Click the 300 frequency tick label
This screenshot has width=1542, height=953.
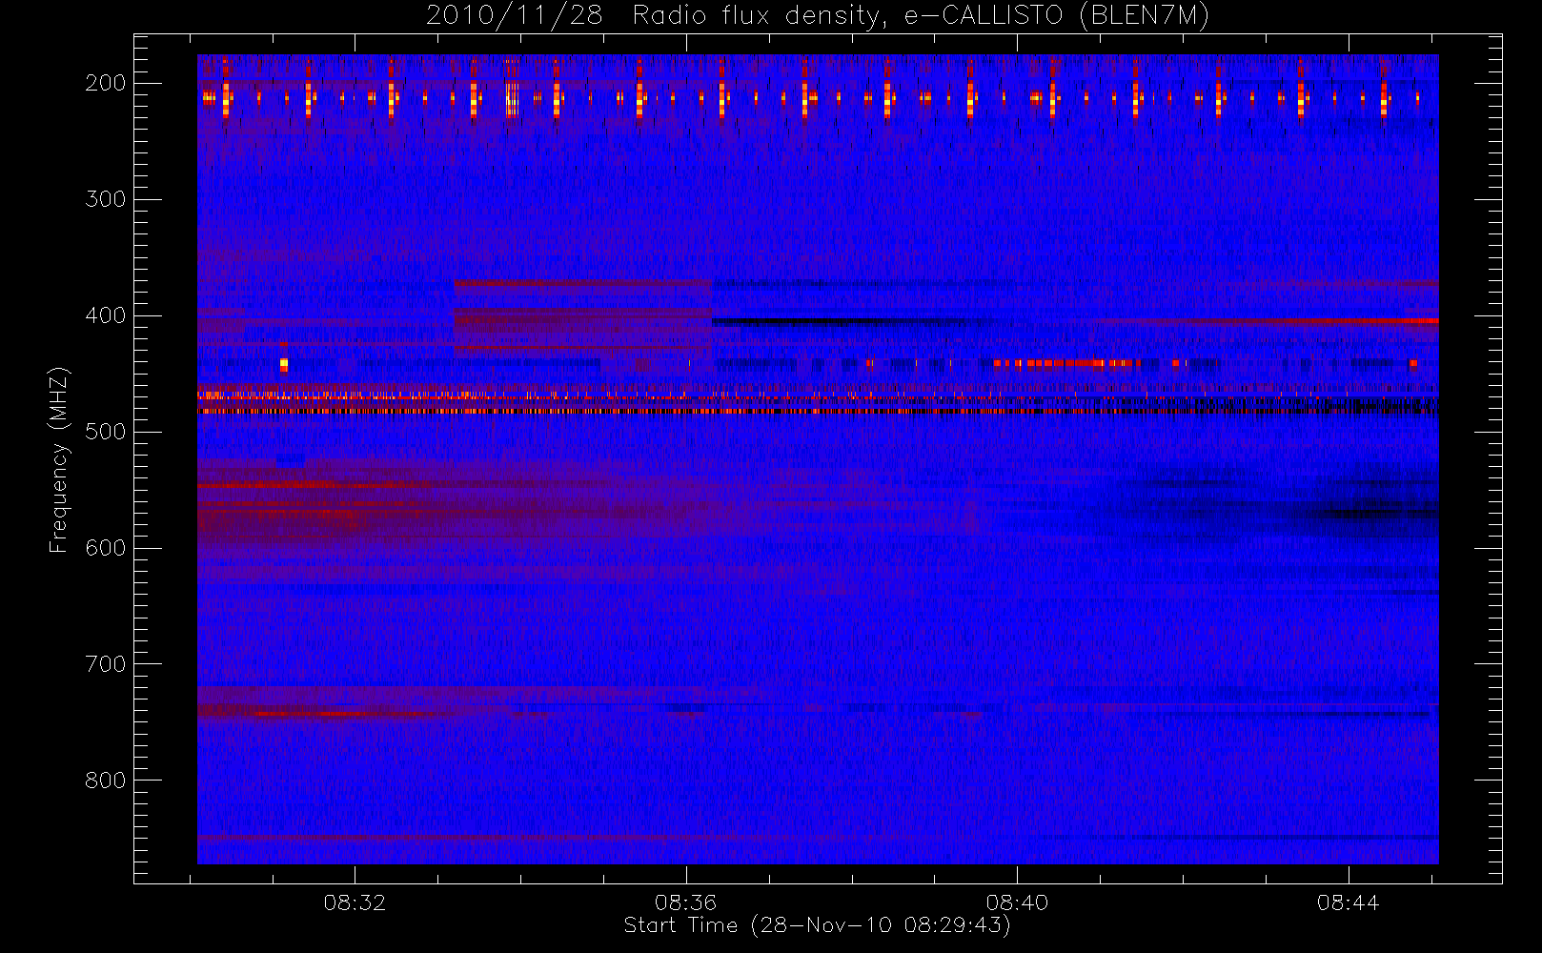(x=105, y=199)
